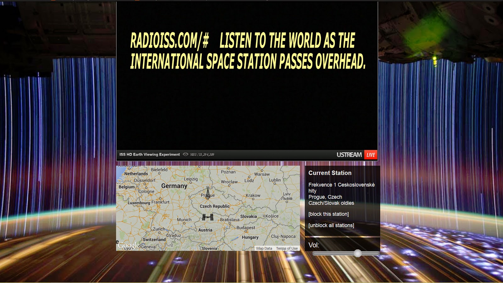Click the red LIVE badge
The width and height of the screenshot is (503, 283).
click(371, 155)
